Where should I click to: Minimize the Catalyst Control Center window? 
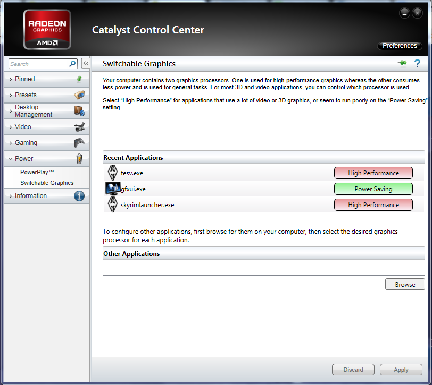[x=404, y=13]
